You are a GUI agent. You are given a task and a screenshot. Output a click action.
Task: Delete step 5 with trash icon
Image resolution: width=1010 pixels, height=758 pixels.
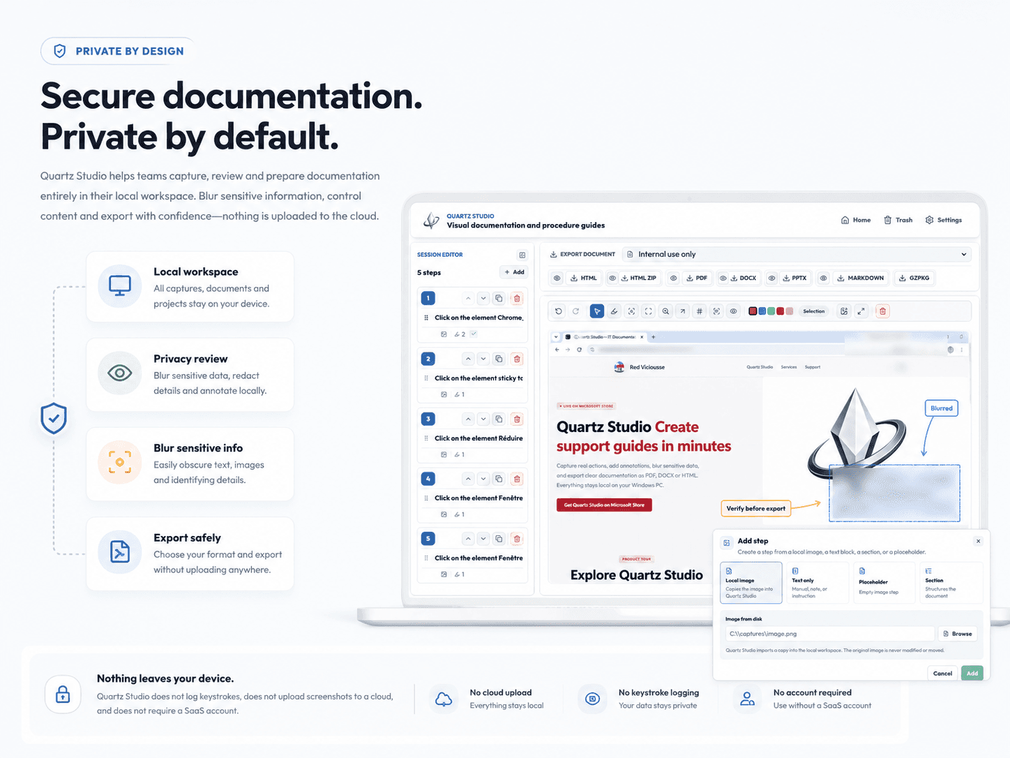point(517,539)
